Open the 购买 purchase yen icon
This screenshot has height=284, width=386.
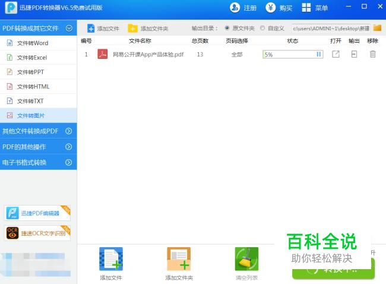coord(270,8)
